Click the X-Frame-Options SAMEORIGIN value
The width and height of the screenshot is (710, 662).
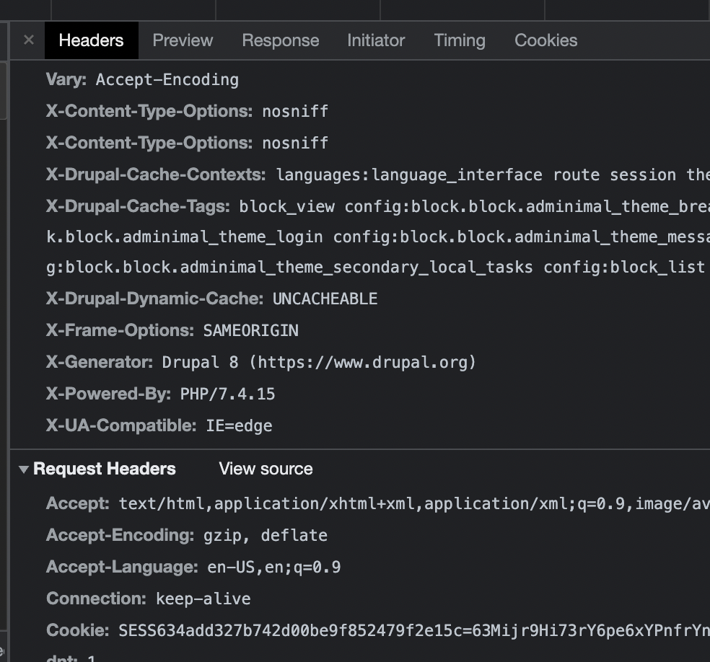[x=250, y=330]
